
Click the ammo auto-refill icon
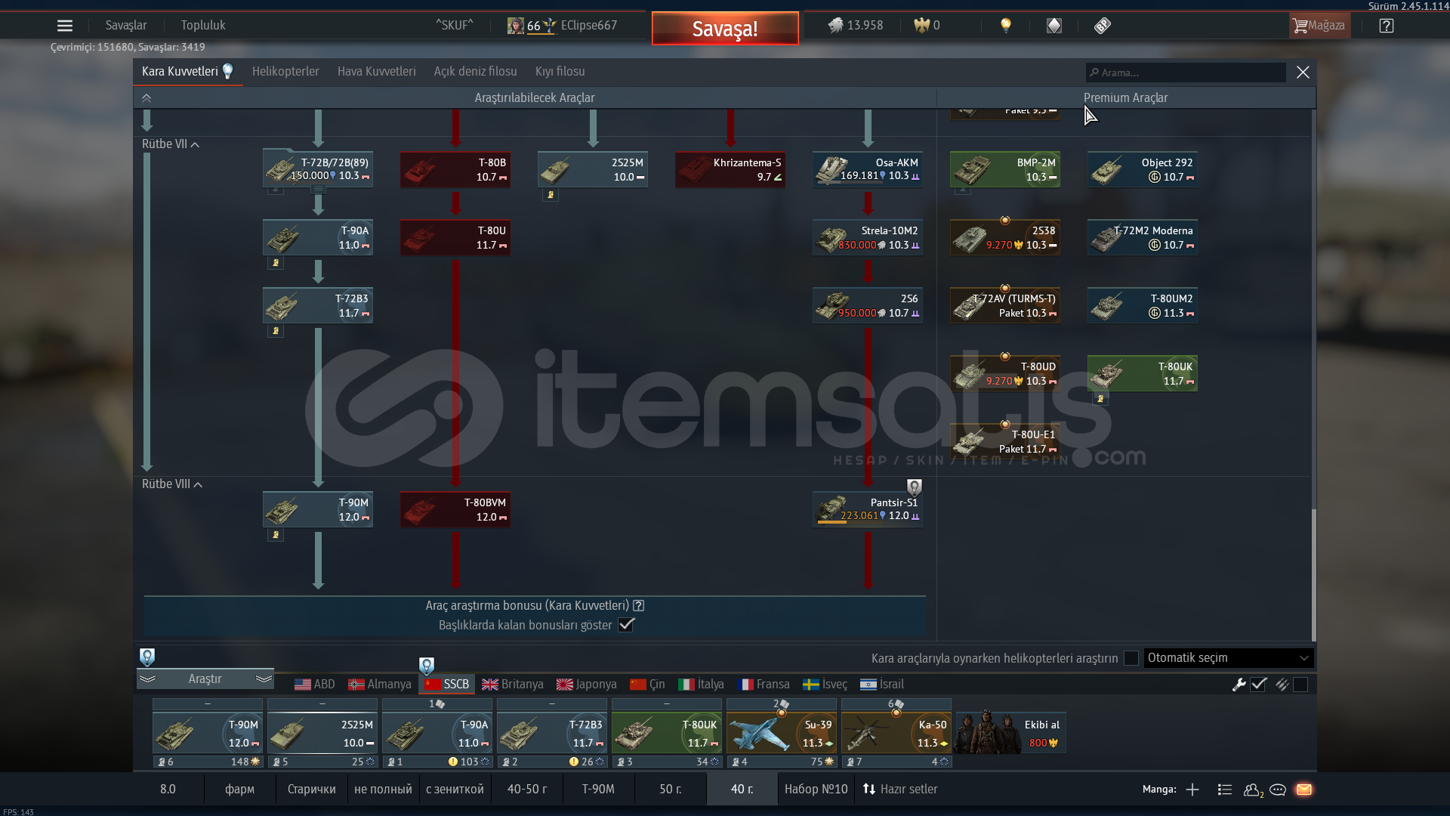[x=1282, y=685]
